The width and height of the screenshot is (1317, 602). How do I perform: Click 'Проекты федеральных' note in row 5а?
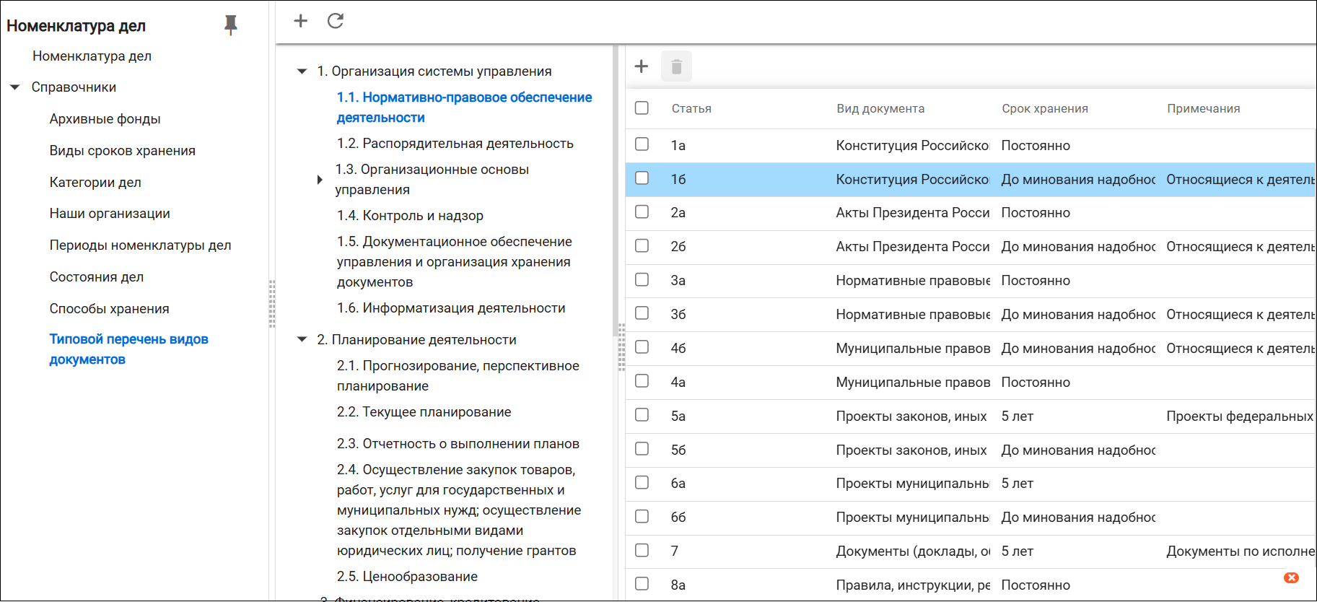tap(1240, 416)
